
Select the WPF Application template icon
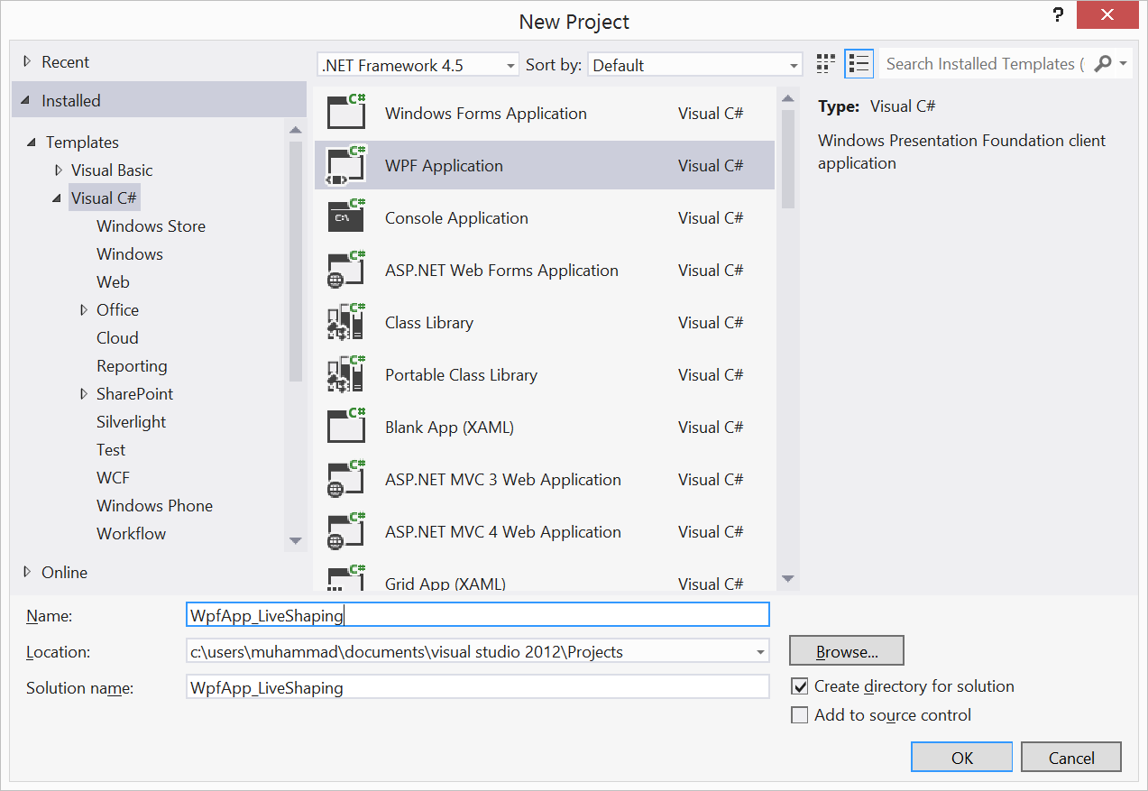(346, 165)
